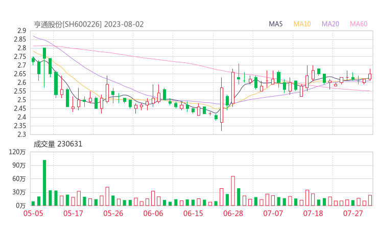Click the 2.65 price axis label

tap(20, 74)
